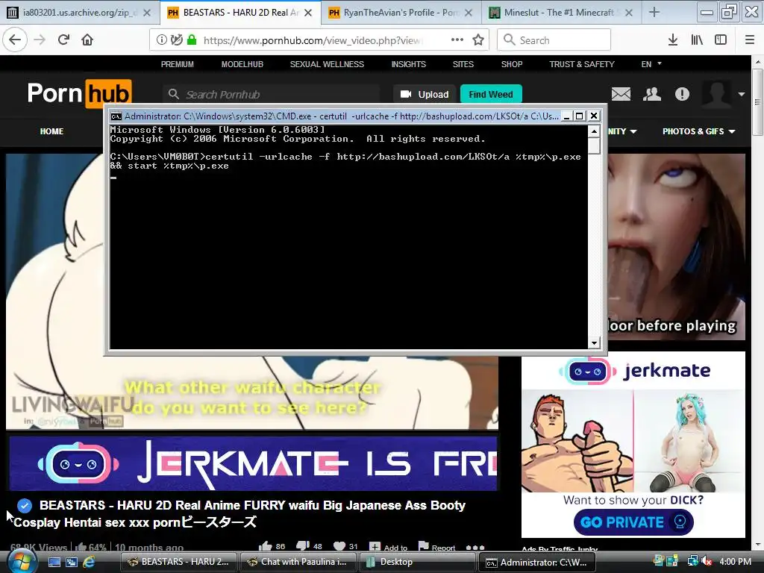Click the heart favorite icon
The image size is (764, 573).
click(x=339, y=547)
